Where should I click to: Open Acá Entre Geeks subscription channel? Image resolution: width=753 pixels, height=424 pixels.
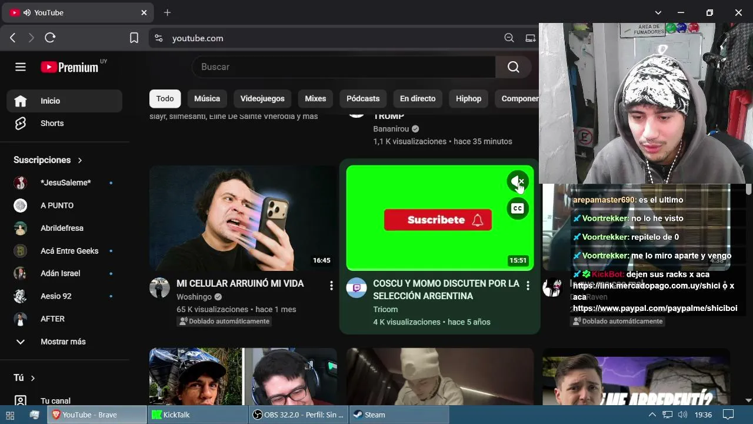pyautogui.click(x=65, y=251)
